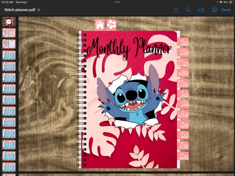Open the Sep month tab

point(183,125)
